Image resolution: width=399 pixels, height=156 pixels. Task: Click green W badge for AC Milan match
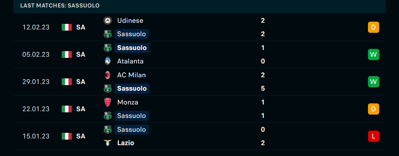coord(373,82)
